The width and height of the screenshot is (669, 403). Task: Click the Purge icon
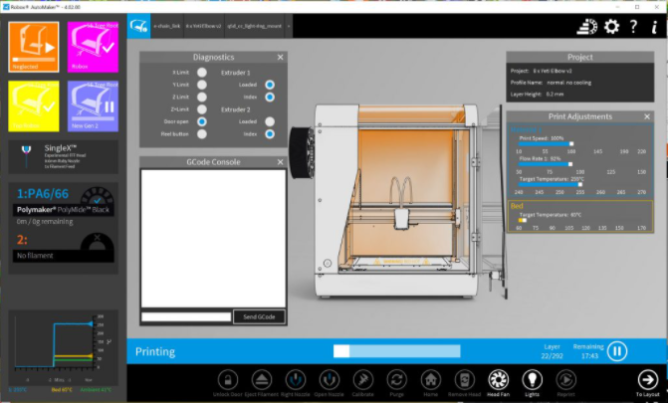pos(397,379)
